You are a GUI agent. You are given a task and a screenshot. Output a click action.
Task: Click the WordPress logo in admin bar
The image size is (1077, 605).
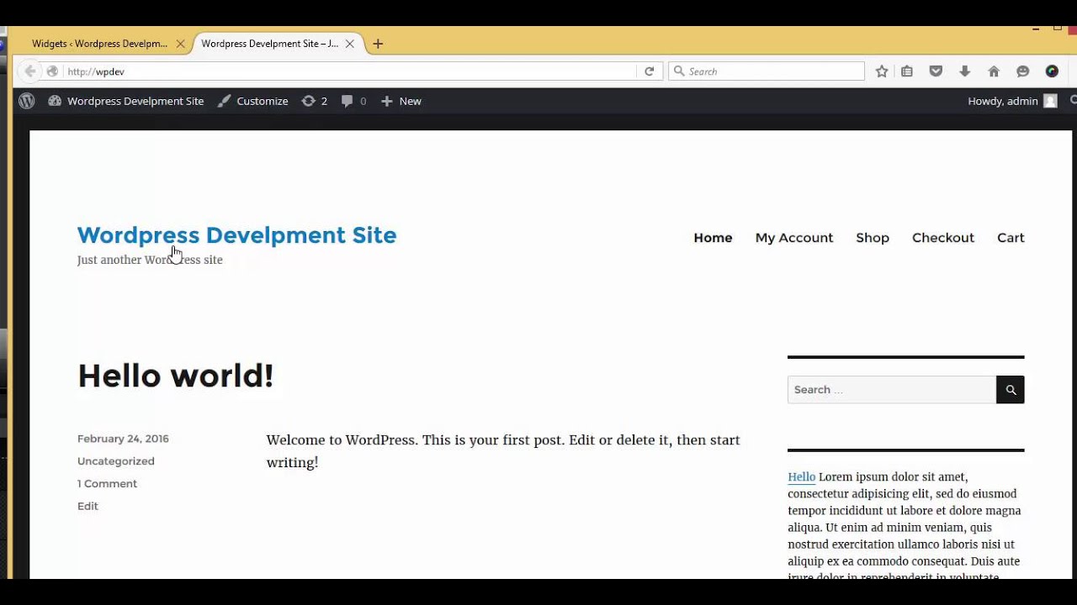click(x=27, y=101)
